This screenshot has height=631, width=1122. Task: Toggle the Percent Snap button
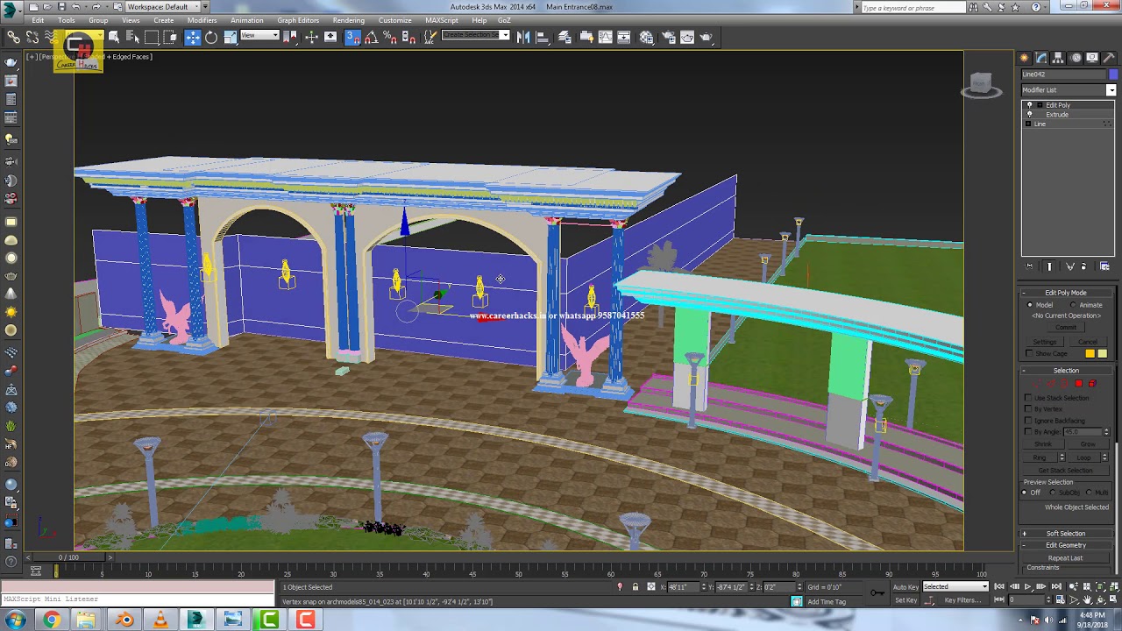tap(390, 37)
